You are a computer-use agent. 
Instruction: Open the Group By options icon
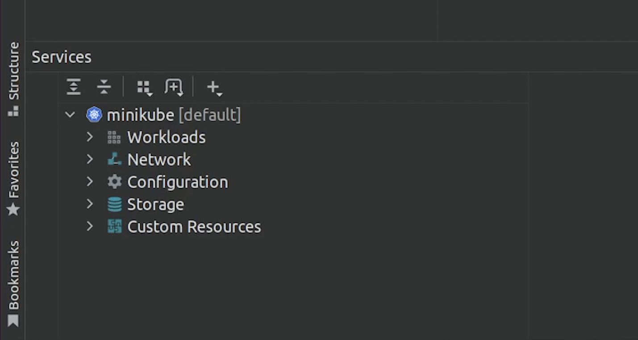[x=144, y=87]
